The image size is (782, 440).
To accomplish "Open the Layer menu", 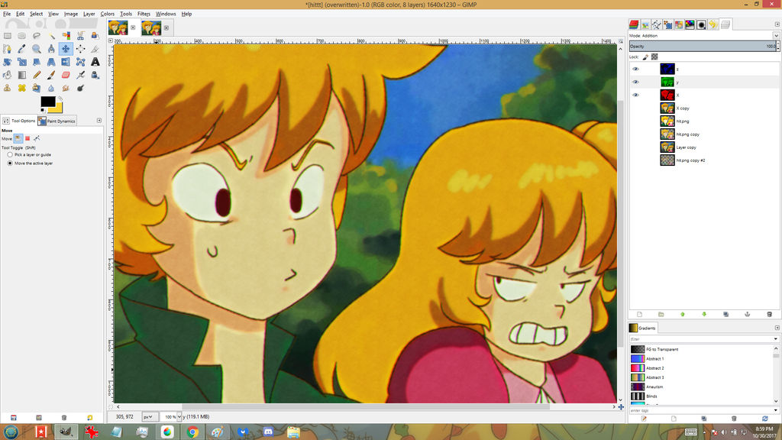I will tap(89, 14).
